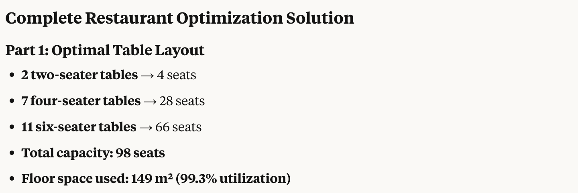Click the "Floor space used: 149 m²" text
Image resolution: width=578 pixels, height=193 pixels.
(97, 179)
